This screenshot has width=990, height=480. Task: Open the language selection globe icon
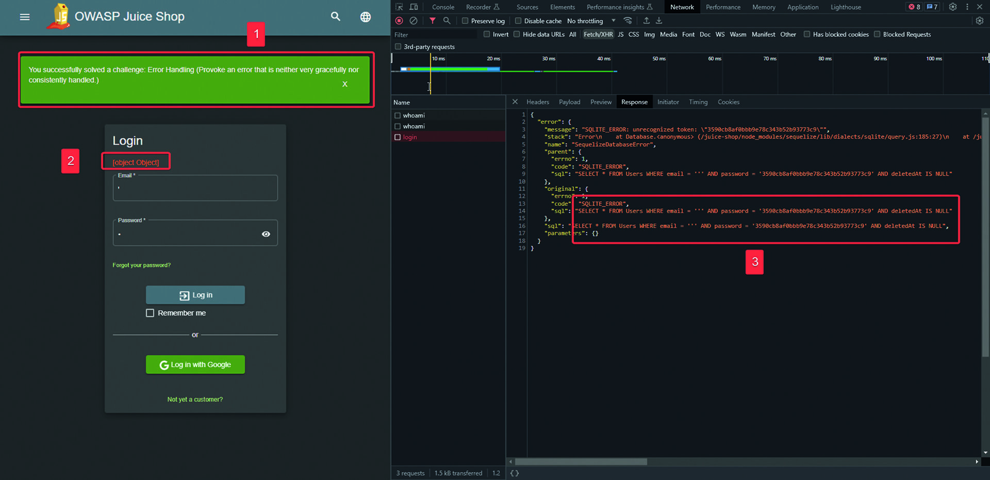coord(365,17)
